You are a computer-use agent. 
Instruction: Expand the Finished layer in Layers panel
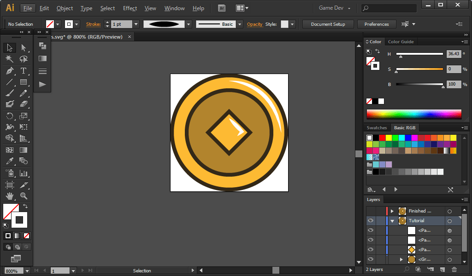[392, 211]
